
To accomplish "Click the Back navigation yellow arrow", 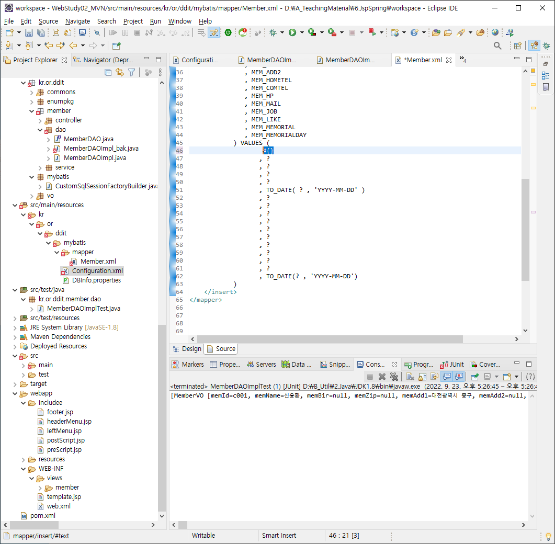I will tap(73, 46).
